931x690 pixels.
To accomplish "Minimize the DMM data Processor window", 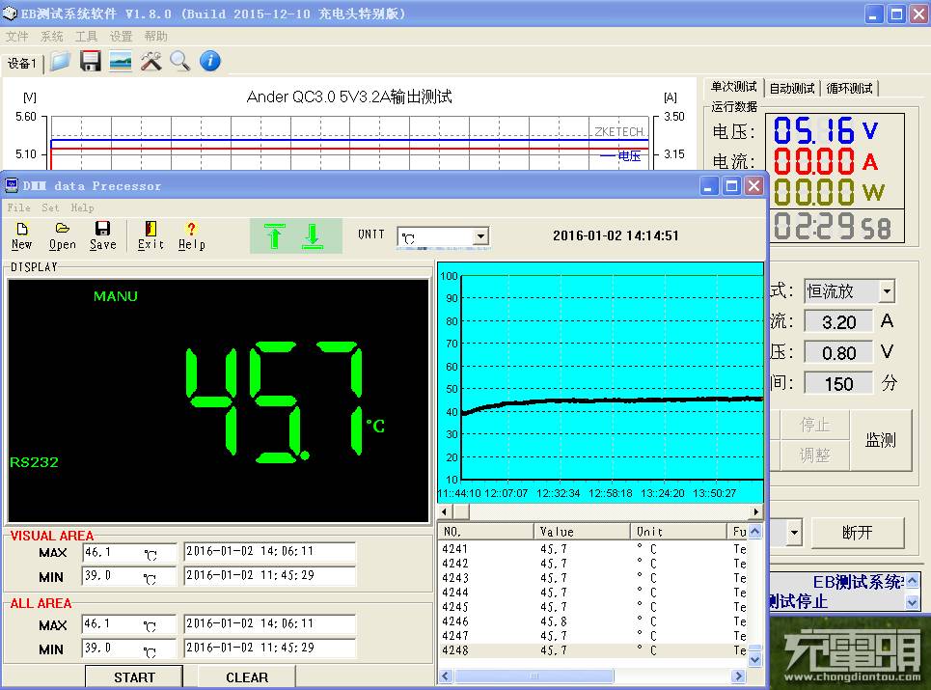I will (x=709, y=186).
